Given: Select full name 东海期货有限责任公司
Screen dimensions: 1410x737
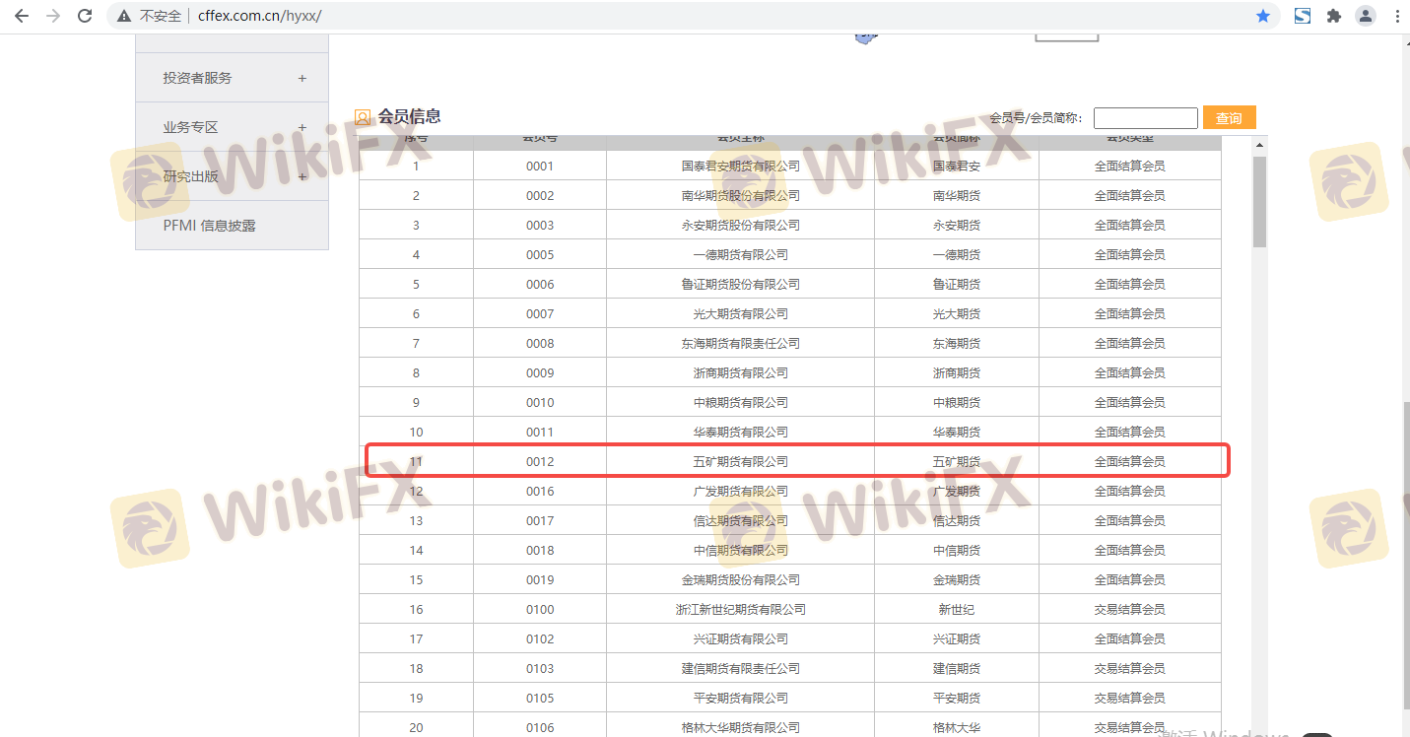Looking at the screenshot, I should (x=740, y=344).
